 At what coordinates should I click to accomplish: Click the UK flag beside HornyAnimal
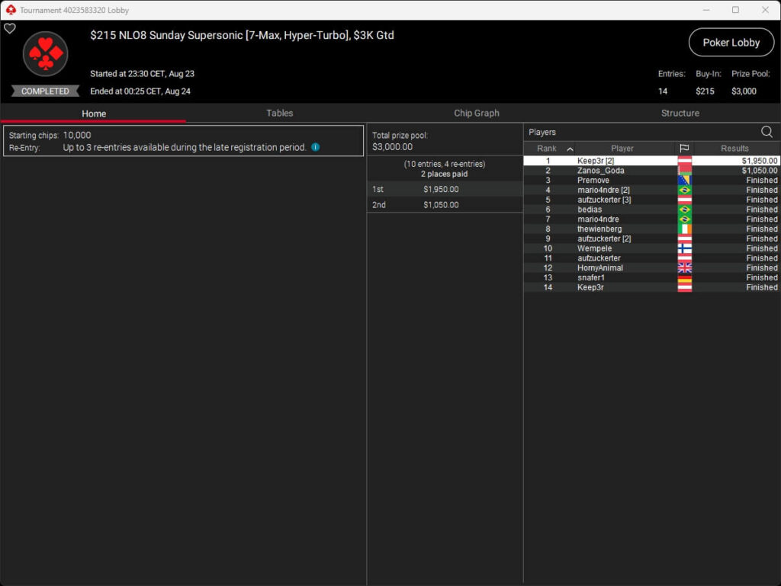click(x=684, y=267)
